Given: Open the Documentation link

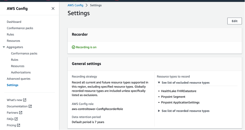Looking at the screenshot, I should click(17, 106).
